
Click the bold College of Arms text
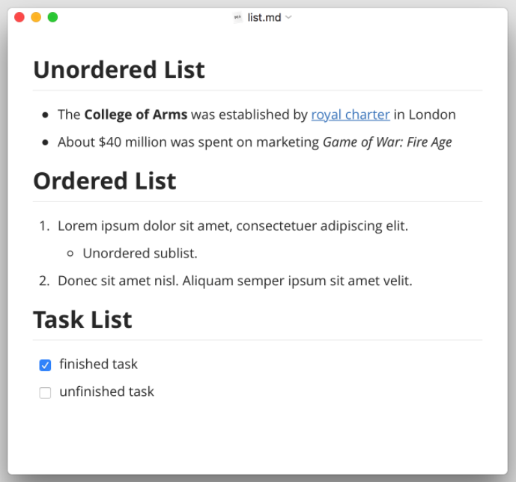[136, 115]
